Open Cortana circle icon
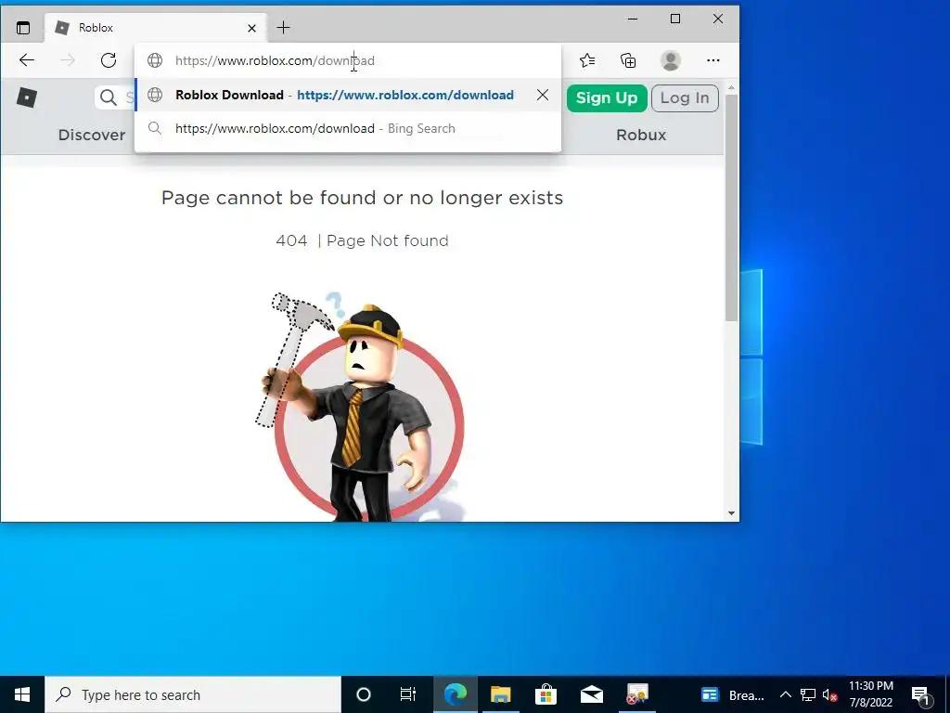Image resolution: width=950 pixels, height=713 pixels. [x=363, y=694]
